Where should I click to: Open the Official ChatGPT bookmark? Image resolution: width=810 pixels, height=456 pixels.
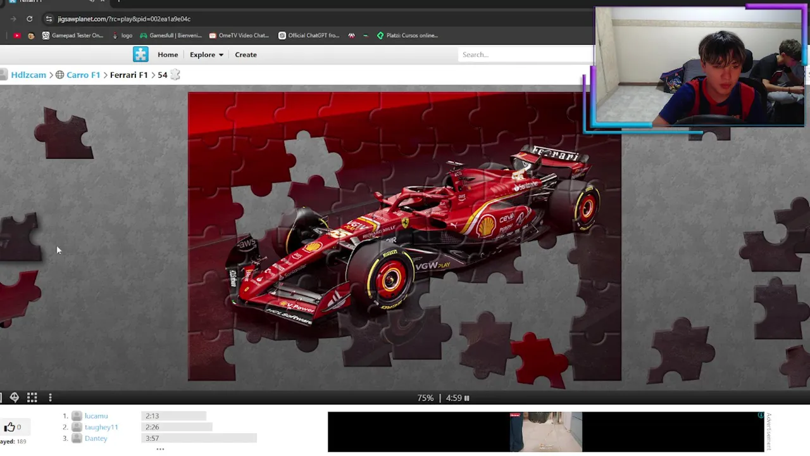click(309, 35)
